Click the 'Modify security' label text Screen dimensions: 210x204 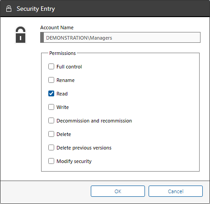[x=74, y=161]
